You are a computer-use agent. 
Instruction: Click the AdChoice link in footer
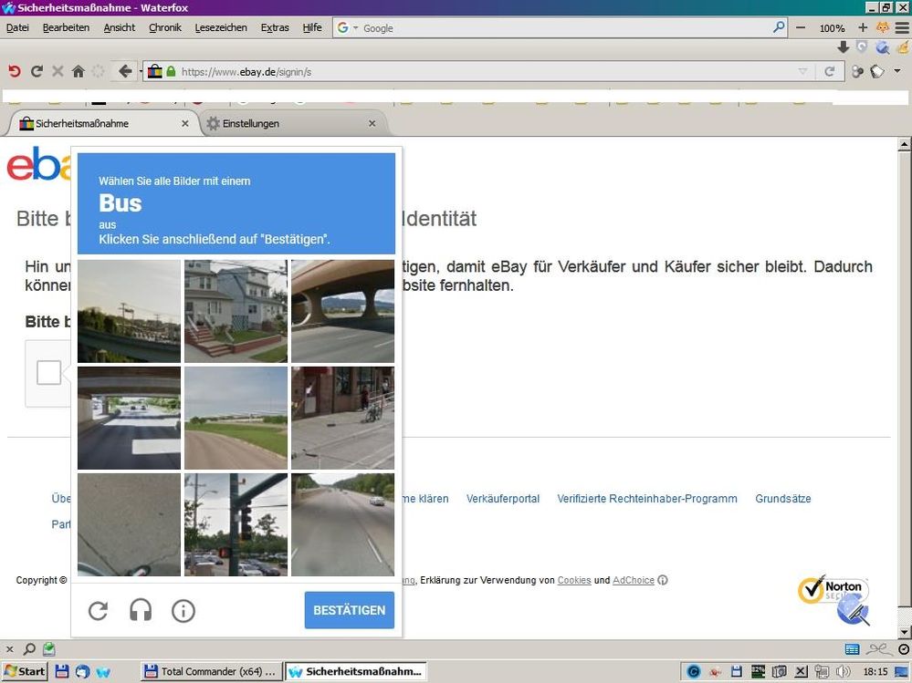tap(633, 580)
